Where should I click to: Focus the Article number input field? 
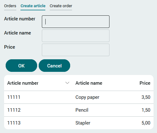[x=76, y=22]
